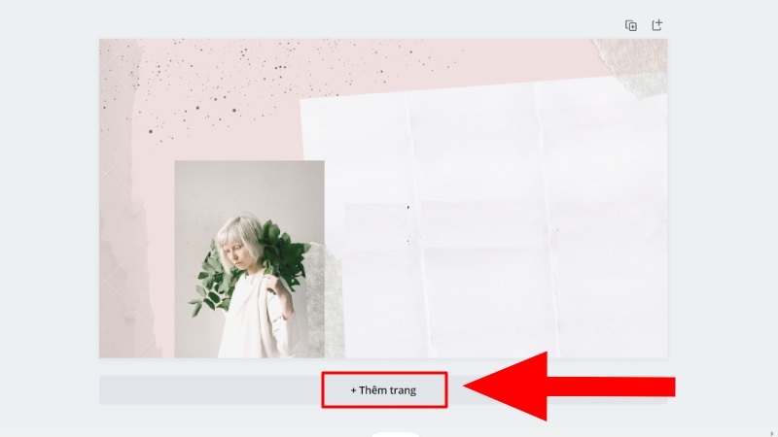
Task: Click the gray add-page bar left of Thêm trang
Action: tap(210, 390)
